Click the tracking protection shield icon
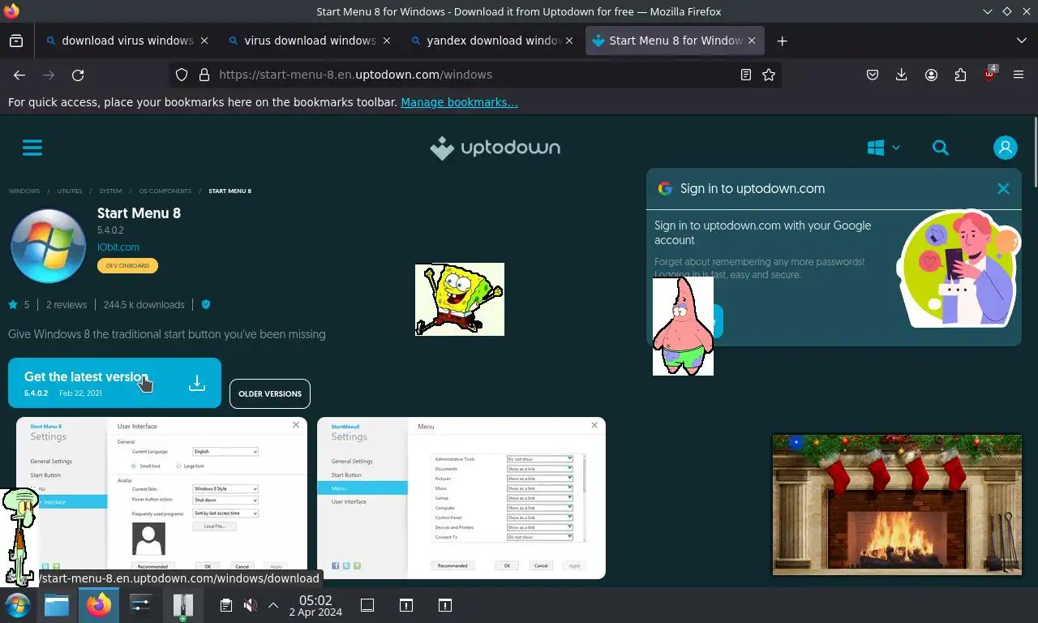The height and width of the screenshot is (623, 1038). 182,75
